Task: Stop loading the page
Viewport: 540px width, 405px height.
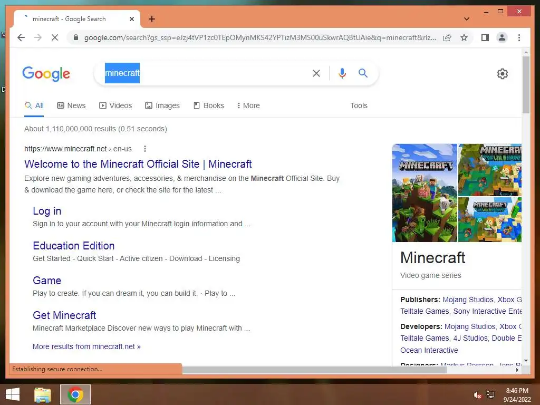Action: (x=55, y=37)
